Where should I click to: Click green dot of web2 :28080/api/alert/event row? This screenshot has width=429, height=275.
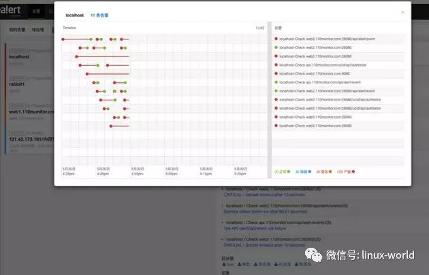[276, 91]
